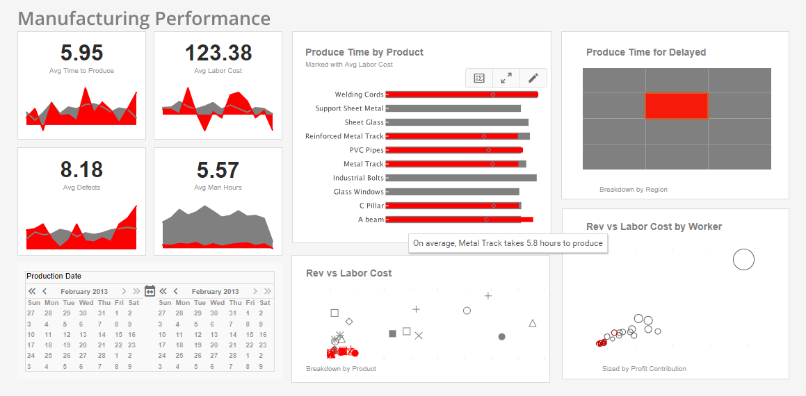
Task: Go back one year in the right calendar
Action: [163, 291]
